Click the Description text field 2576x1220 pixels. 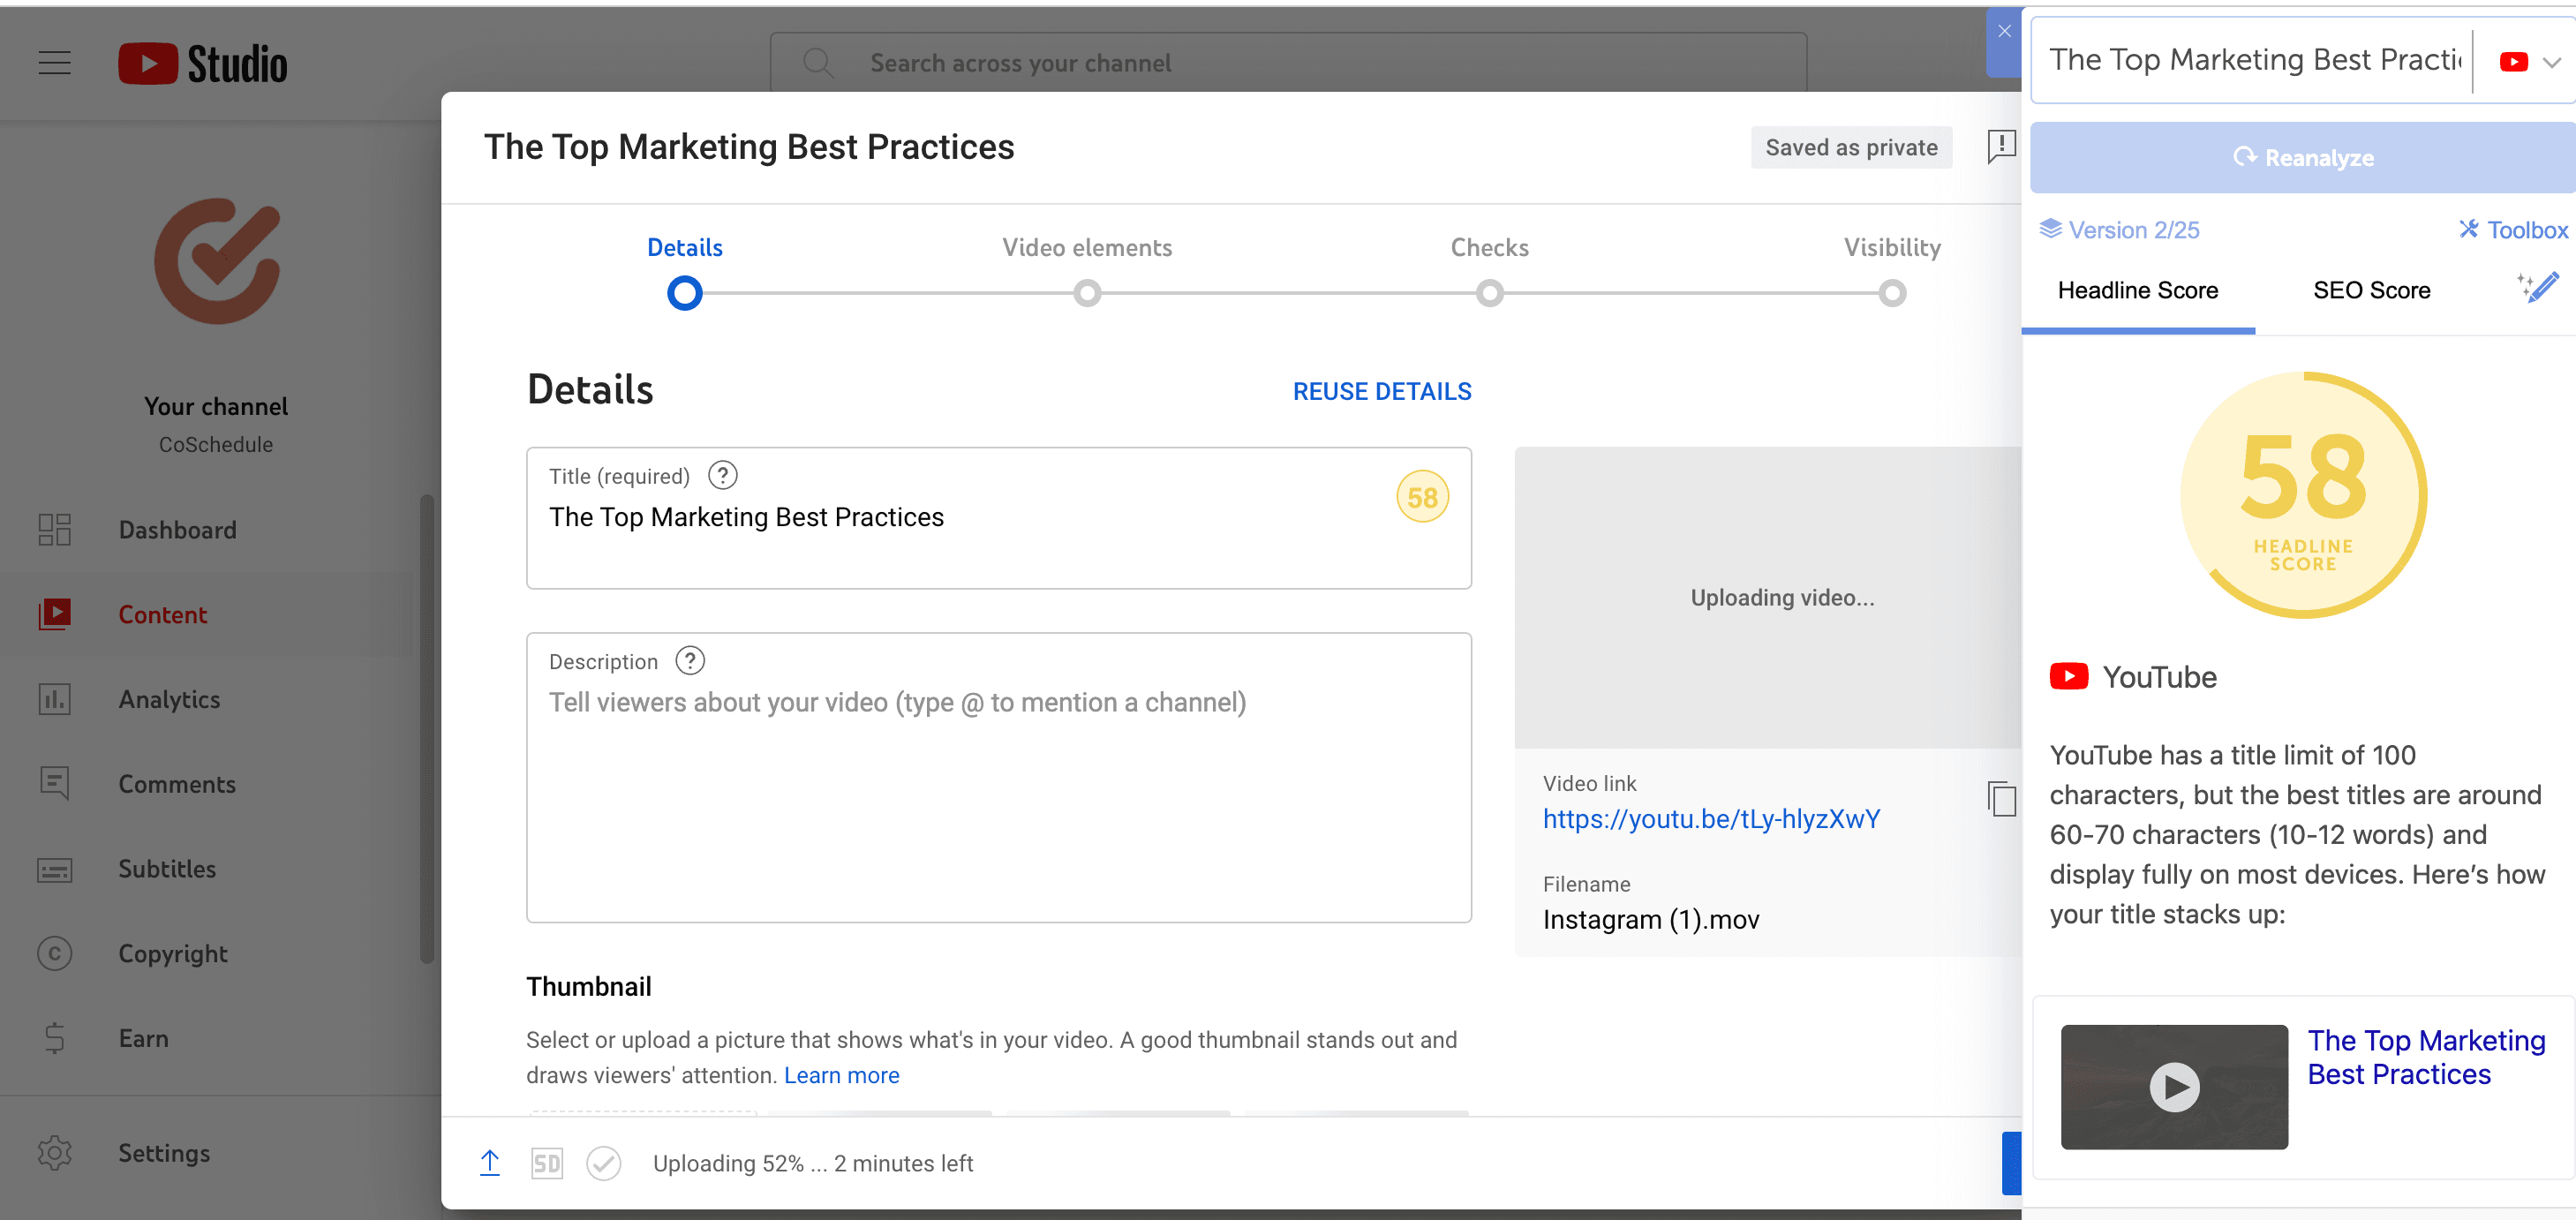pyautogui.click(x=998, y=790)
